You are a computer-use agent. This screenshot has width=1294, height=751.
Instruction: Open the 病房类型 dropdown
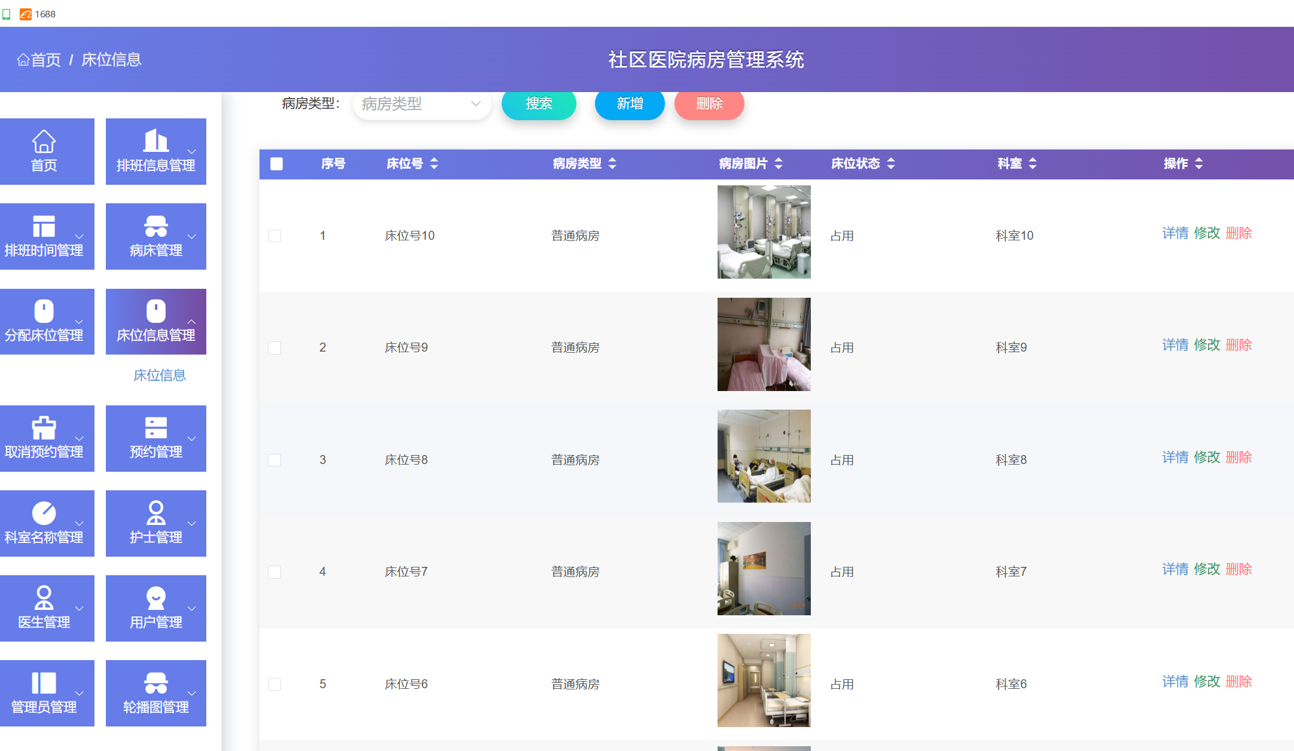point(422,104)
